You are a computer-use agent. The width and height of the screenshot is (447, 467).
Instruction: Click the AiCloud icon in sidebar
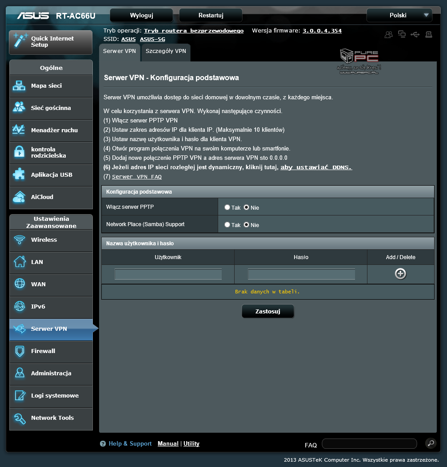[19, 197]
